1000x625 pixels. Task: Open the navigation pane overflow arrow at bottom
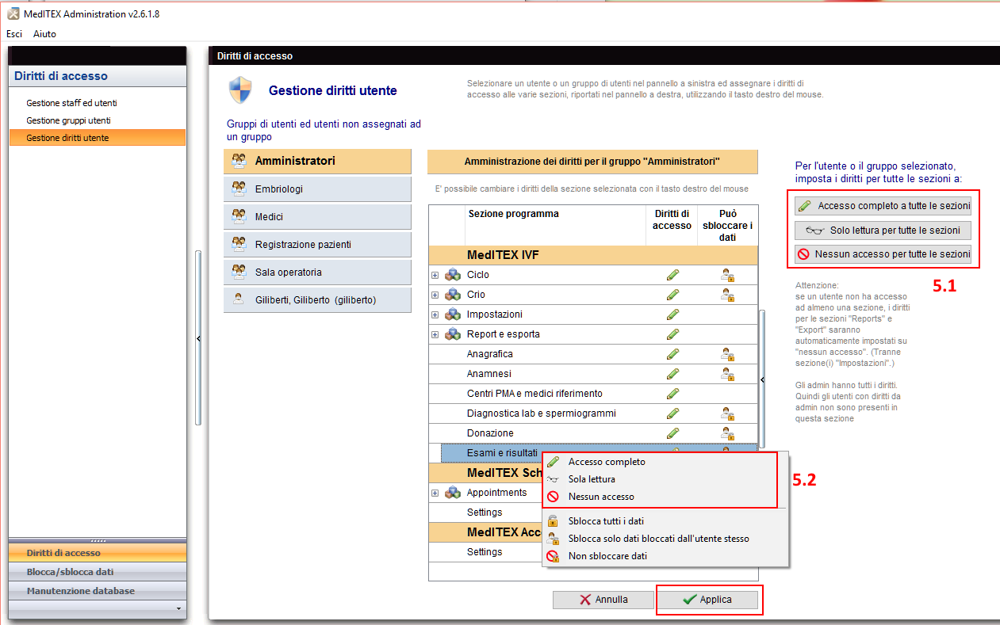click(178, 608)
